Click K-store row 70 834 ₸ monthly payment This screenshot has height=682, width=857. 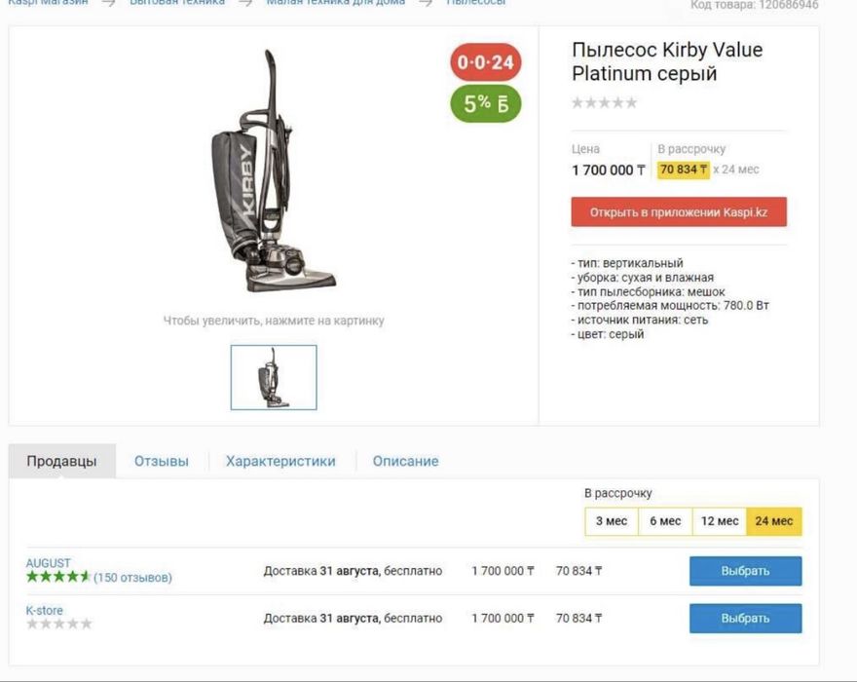pos(578,619)
